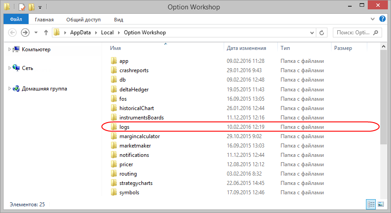The width and height of the screenshot is (391, 213).
Task: Click the marketmaker folder name
Action: [x=135, y=146]
